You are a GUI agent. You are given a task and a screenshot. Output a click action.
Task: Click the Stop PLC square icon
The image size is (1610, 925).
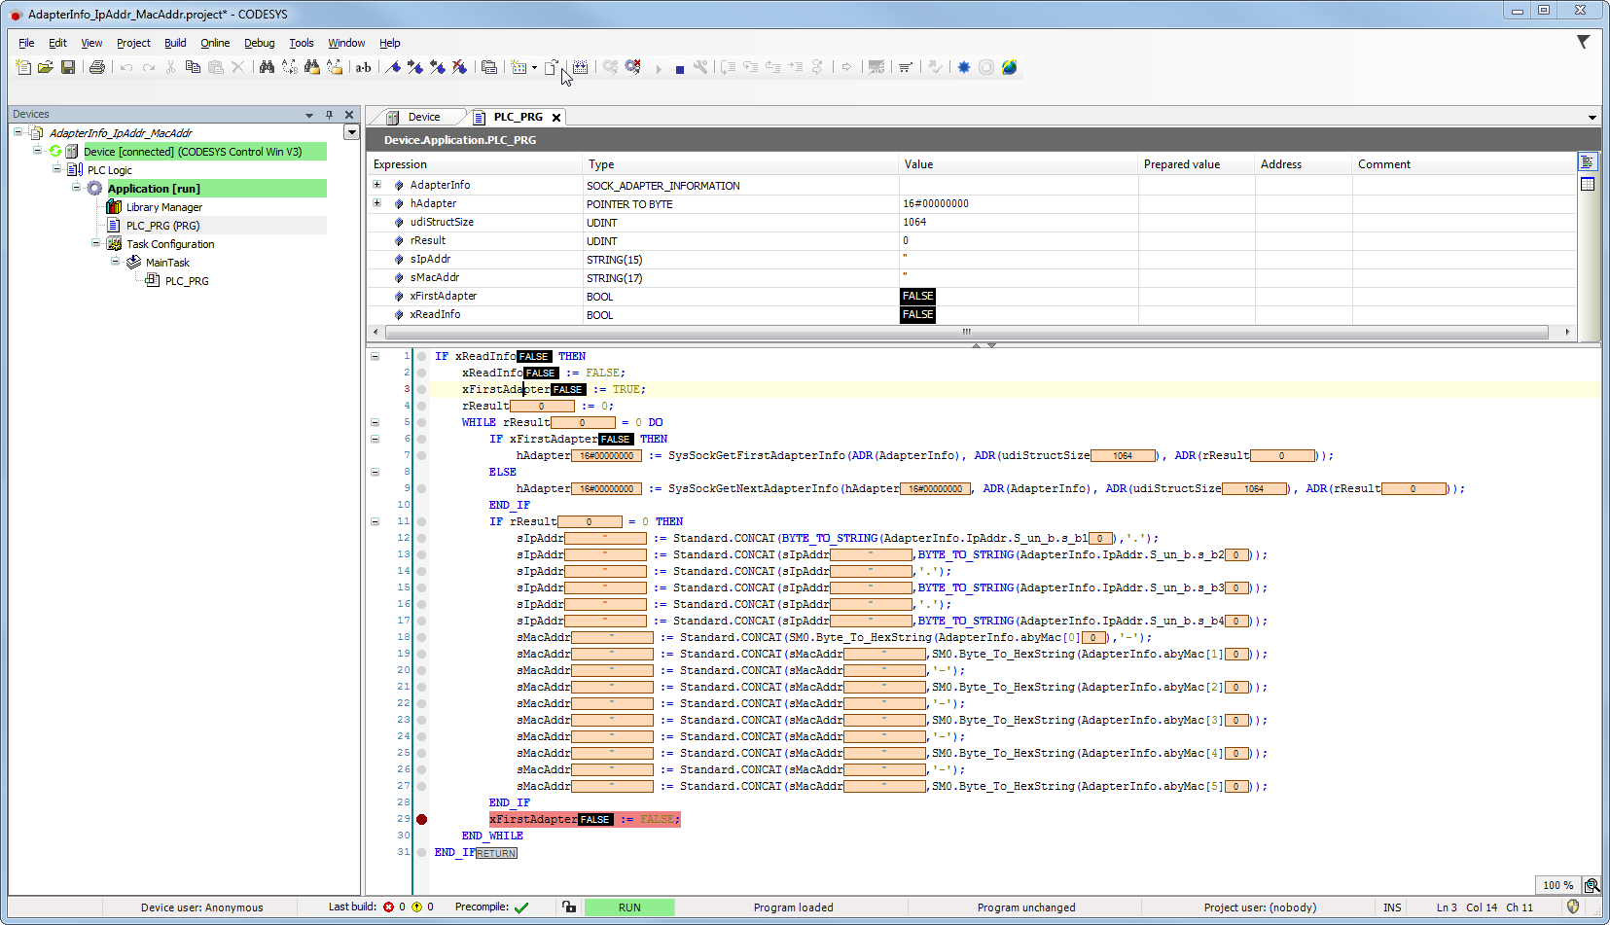[679, 68]
